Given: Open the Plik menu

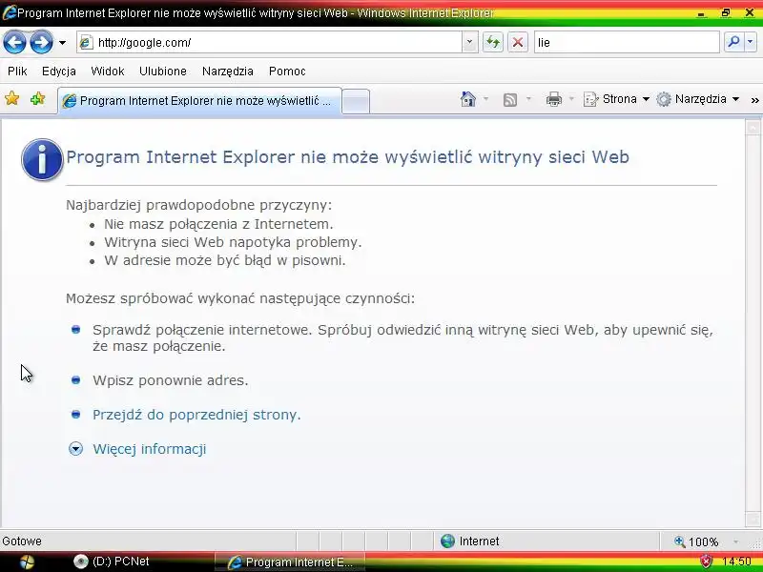Looking at the screenshot, I should [x=17, y=71].
